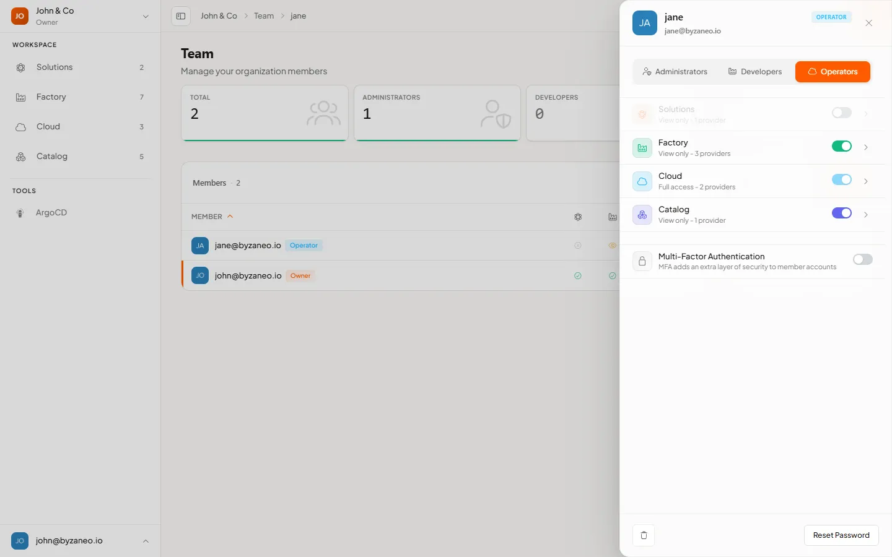
Task: Disable the Catalog access switch
Action: (842, 213)
